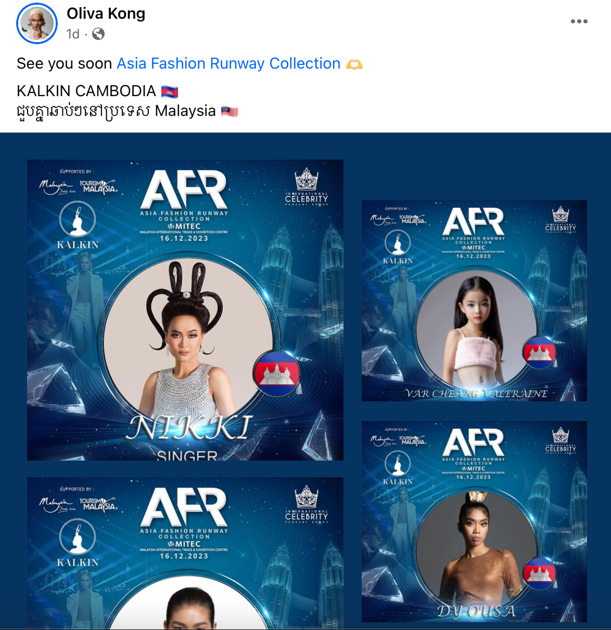Viewport: 611px width, 630px height.
Task: Open the NIKKI singer poster image
Action: [185, 310]
